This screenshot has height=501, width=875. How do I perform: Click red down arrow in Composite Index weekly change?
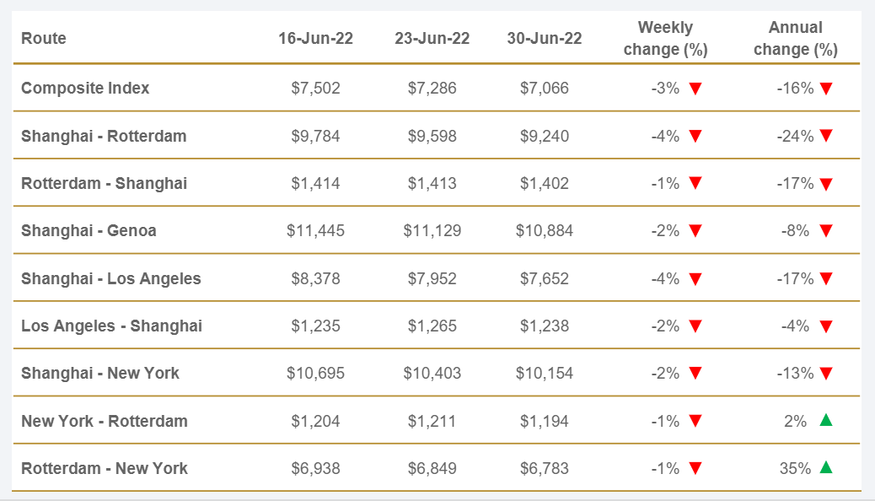point(695,89)
